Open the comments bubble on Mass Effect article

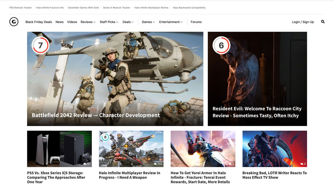[303, 164]
